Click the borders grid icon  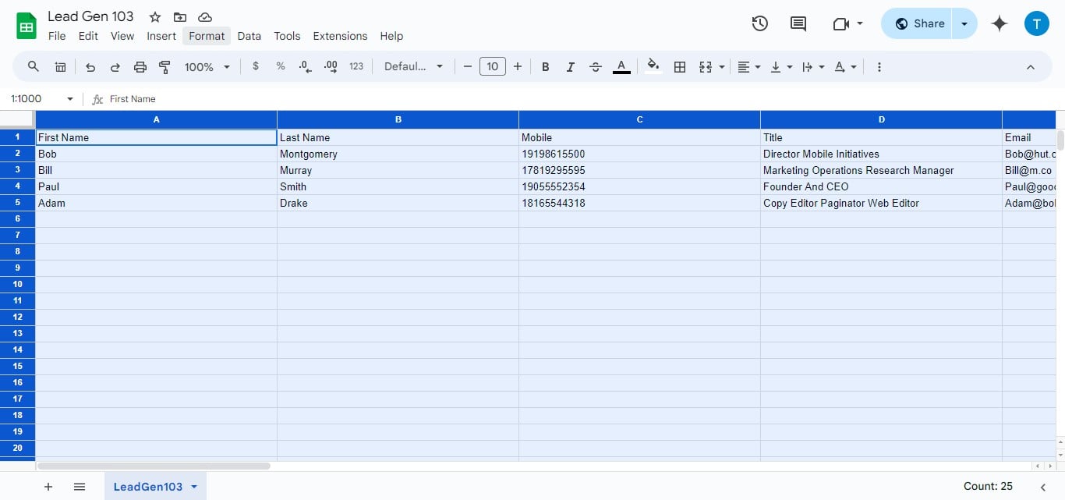[680, 67]
